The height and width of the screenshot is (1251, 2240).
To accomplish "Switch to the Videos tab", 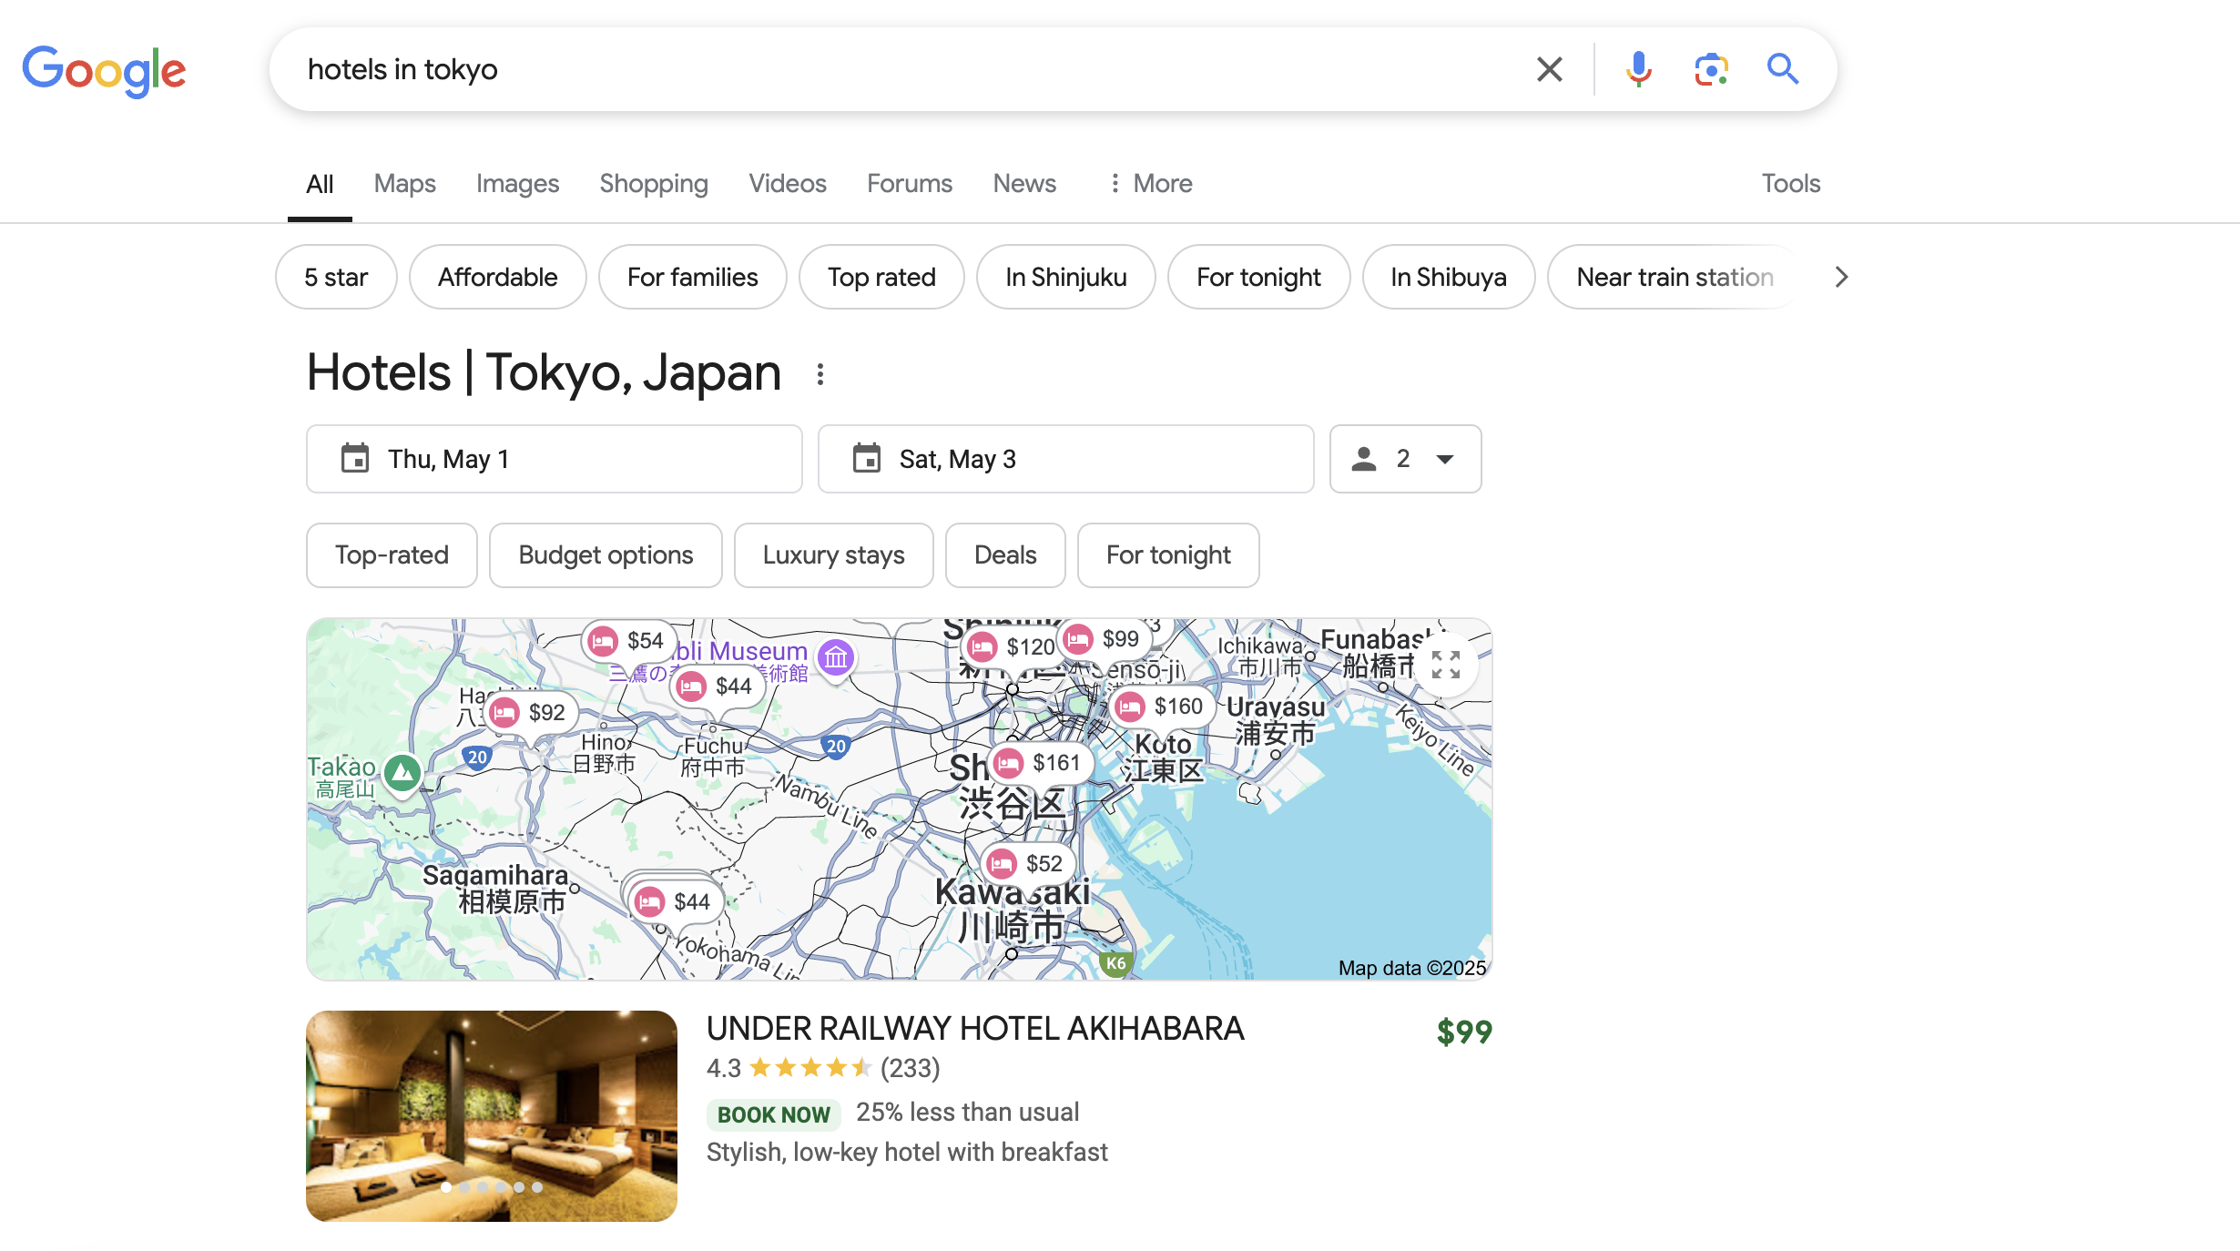I will tap(788, 183).
